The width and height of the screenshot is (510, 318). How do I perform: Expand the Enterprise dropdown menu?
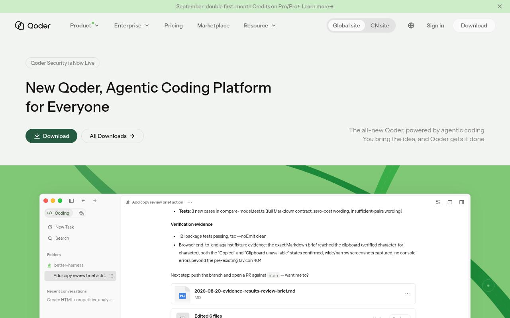point(131,25)
